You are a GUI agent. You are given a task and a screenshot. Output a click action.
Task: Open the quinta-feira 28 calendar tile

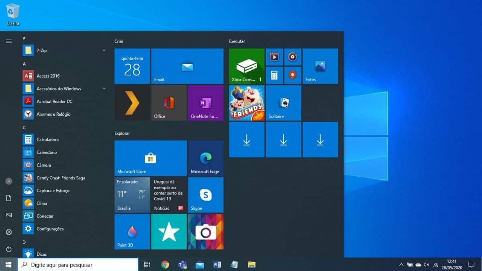point(132,66)
